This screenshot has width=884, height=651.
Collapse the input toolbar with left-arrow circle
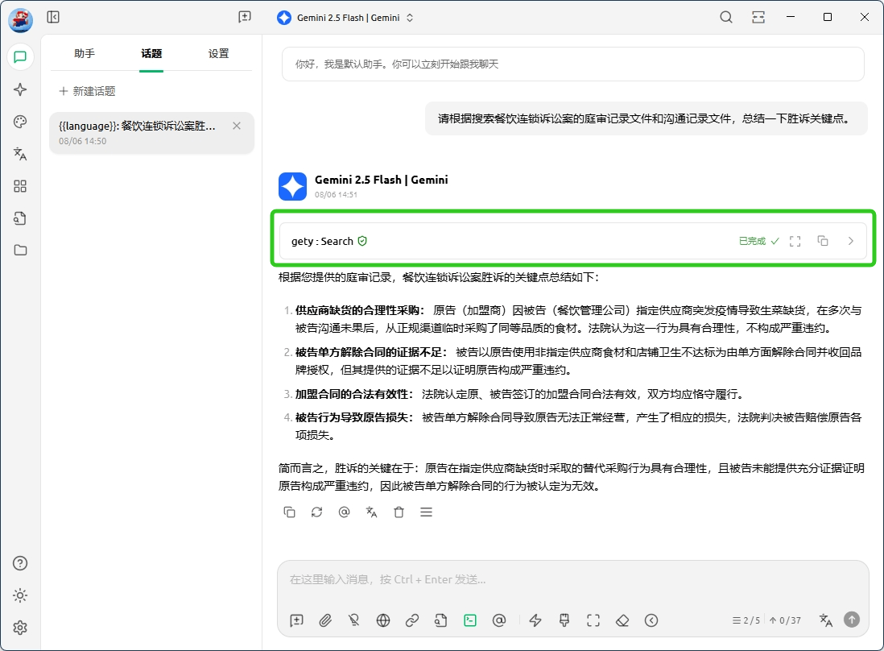click(651, 620)
